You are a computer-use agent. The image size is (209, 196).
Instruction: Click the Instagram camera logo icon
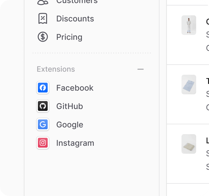tap(43, 143)
